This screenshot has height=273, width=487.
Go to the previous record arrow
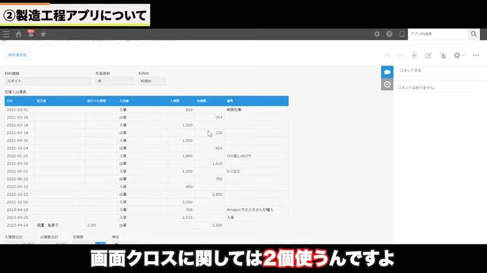387,56
